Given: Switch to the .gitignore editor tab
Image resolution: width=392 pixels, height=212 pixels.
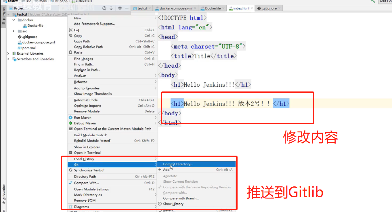Looking at the screenshot, I should 269,8.
